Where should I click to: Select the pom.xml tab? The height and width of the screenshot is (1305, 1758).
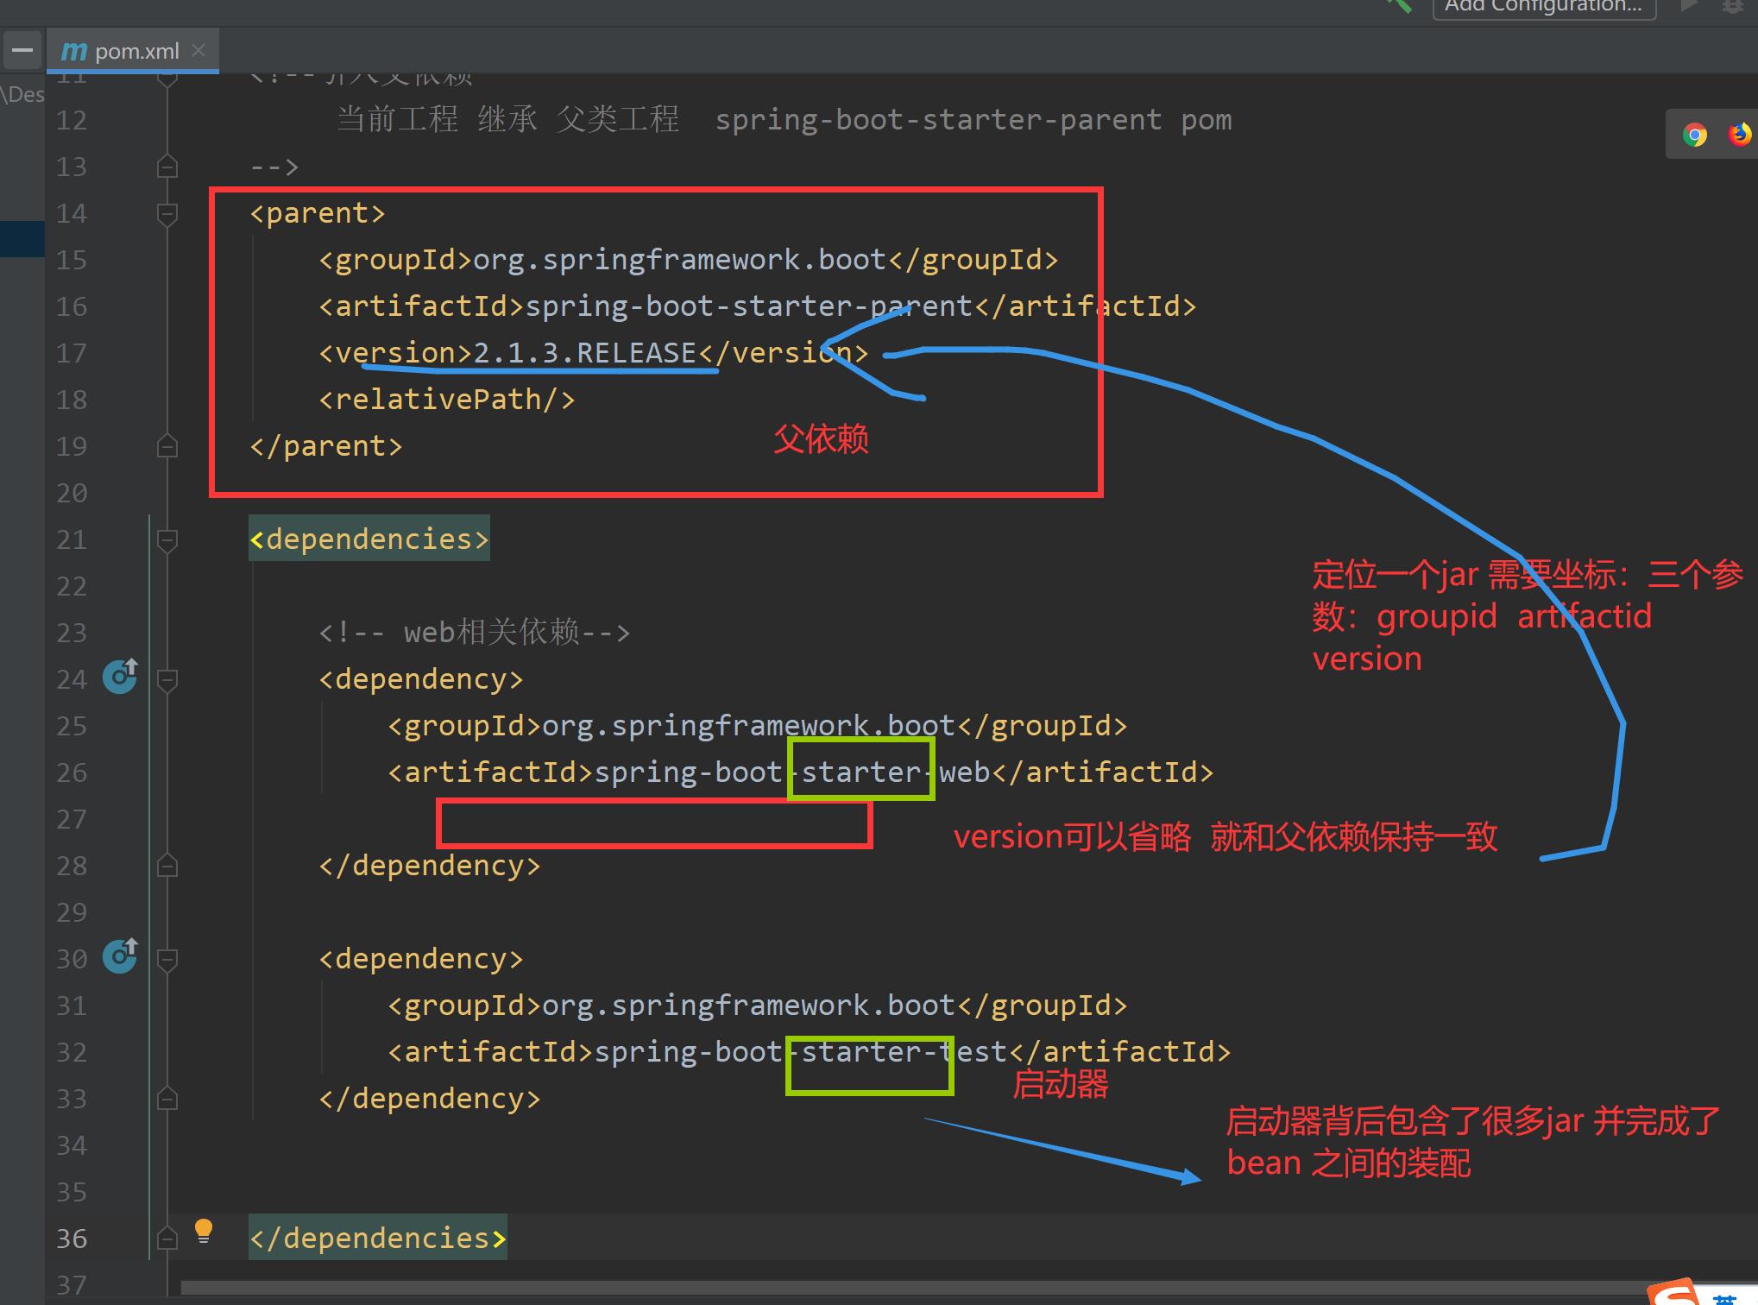(133, 51)
